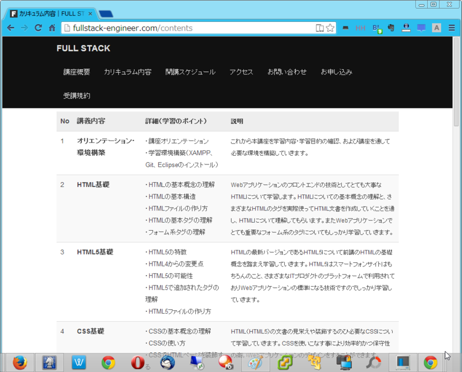This screenshot has width=462, height=372.
Task: Launch Firefox from the taskbar
Action: [19, 363]
